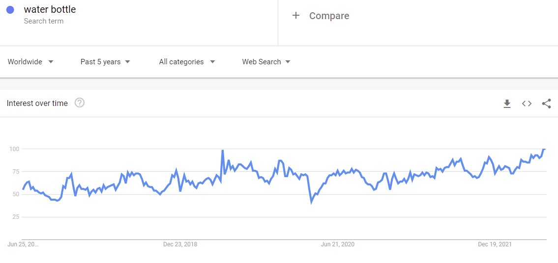Click the blue dot beside water bottle
Viewport: 558px width, 263px height.
tap(10, 10)
